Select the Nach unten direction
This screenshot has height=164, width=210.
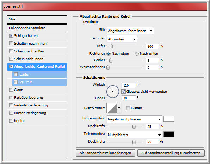click(x=136, y=54)
